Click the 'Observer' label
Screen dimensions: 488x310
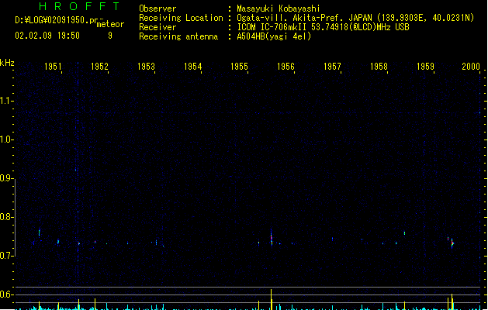click(x=157, y=9)
